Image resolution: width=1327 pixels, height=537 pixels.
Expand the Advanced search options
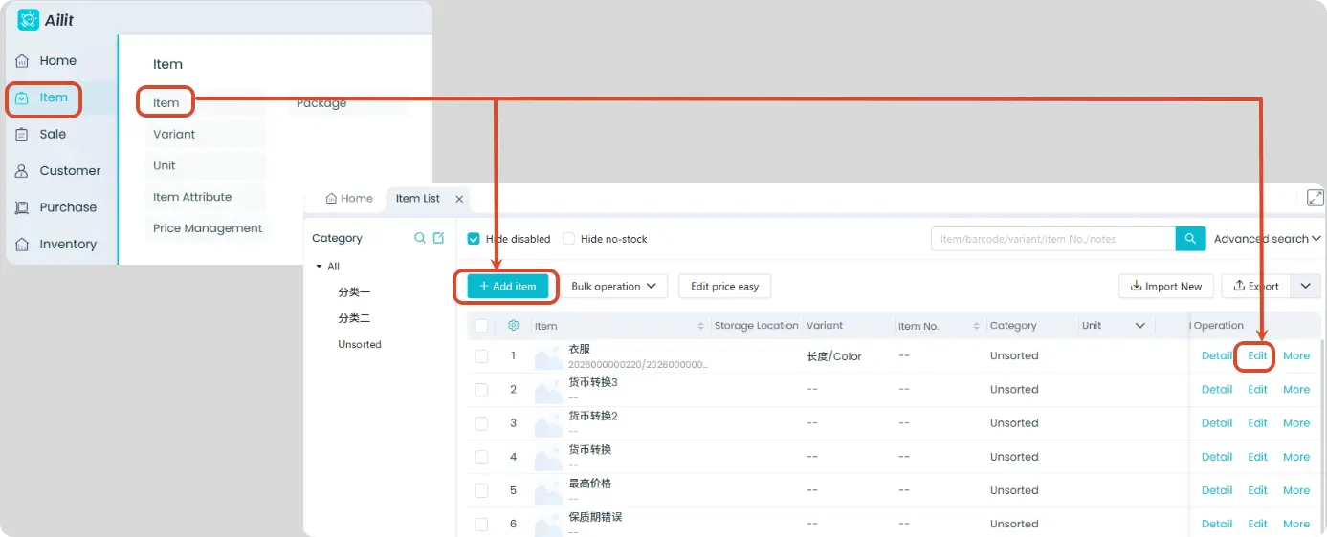click(x=1267, y=239)
